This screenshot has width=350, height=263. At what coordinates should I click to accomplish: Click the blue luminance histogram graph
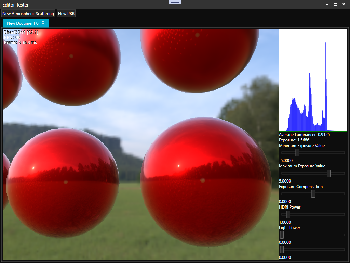coord(313,80)
